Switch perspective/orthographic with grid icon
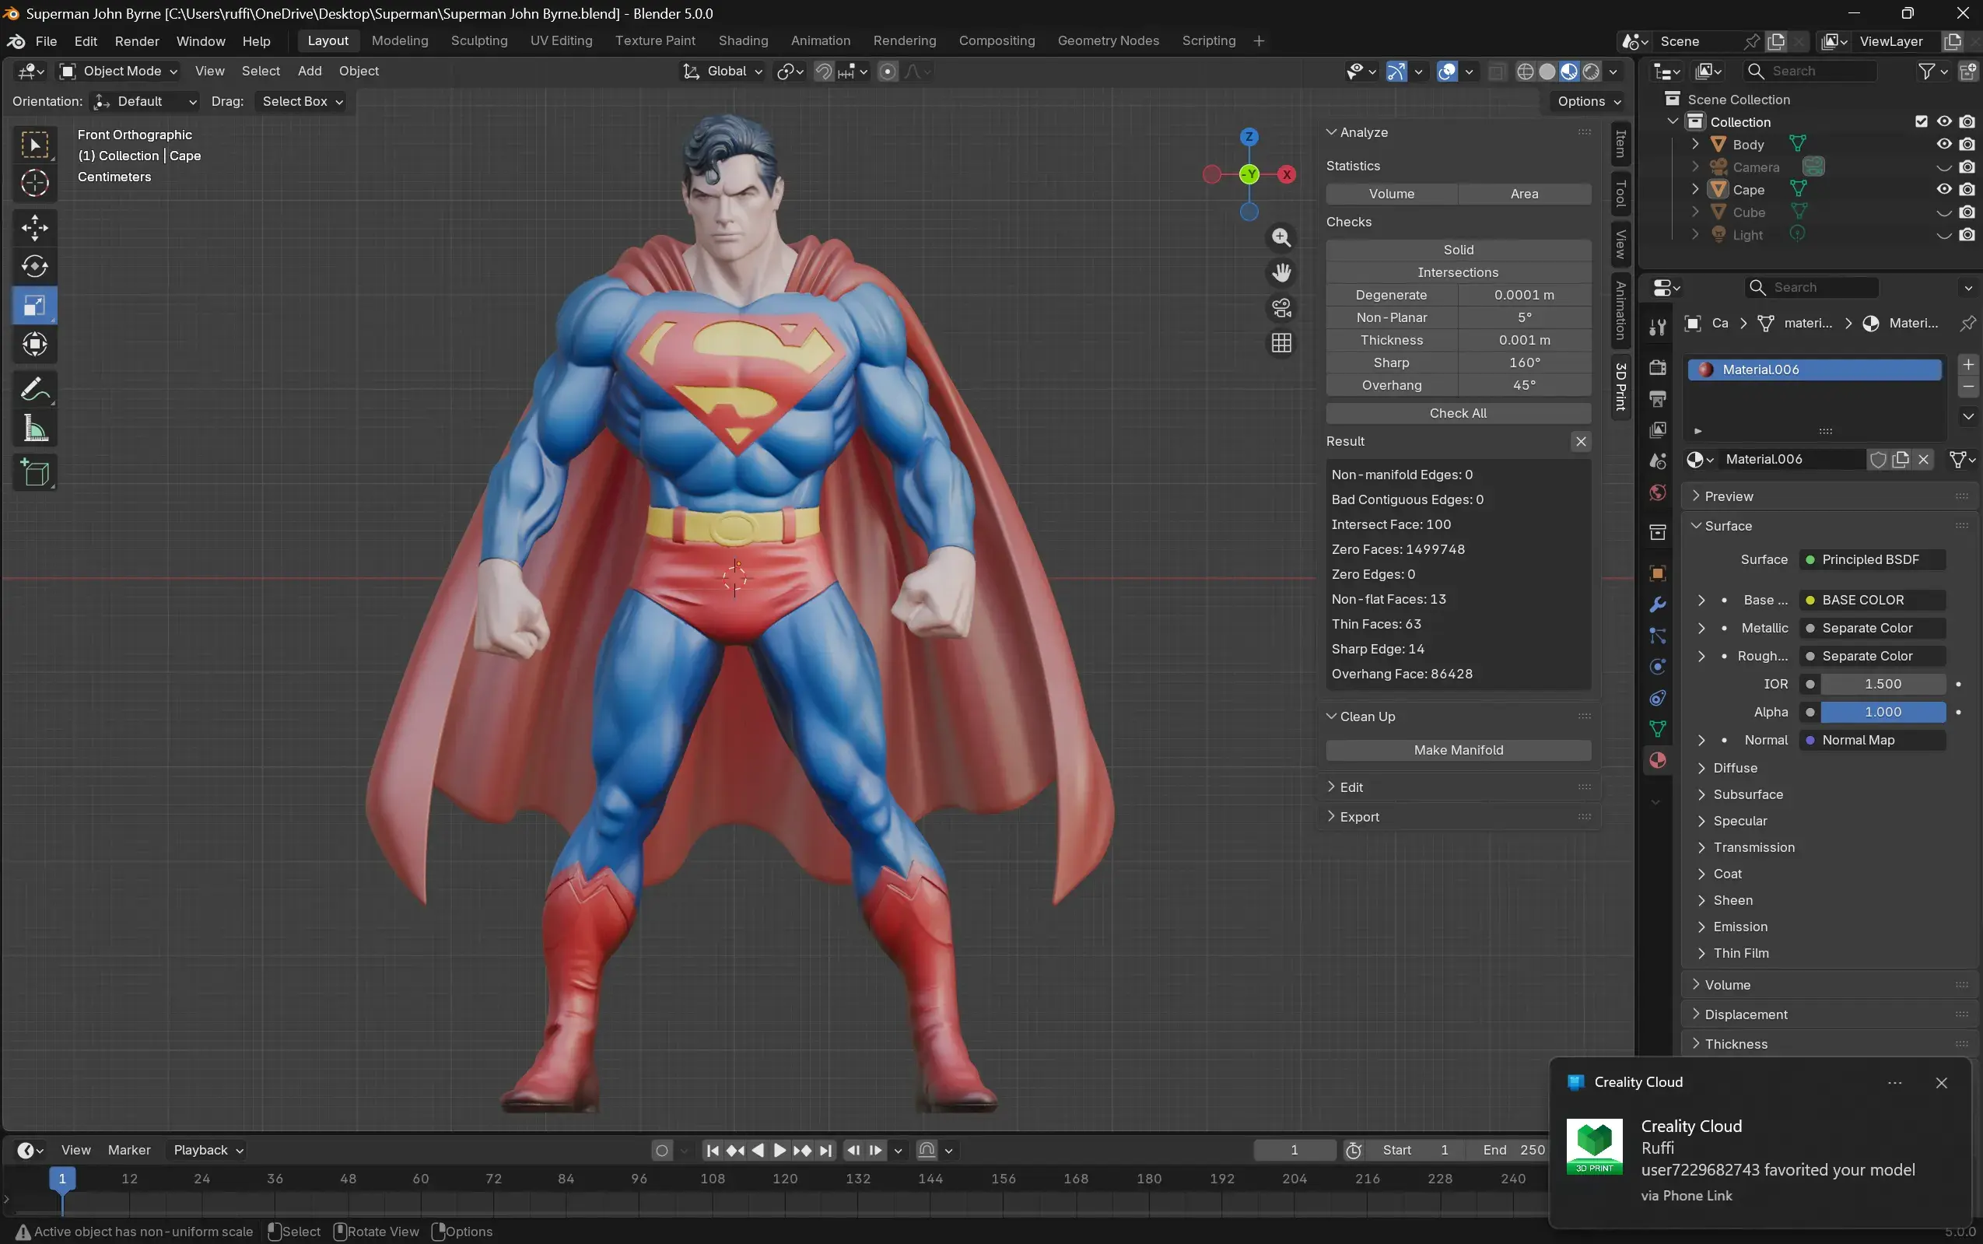Screen dimensions: 1983x1244 pos(1281,343)
